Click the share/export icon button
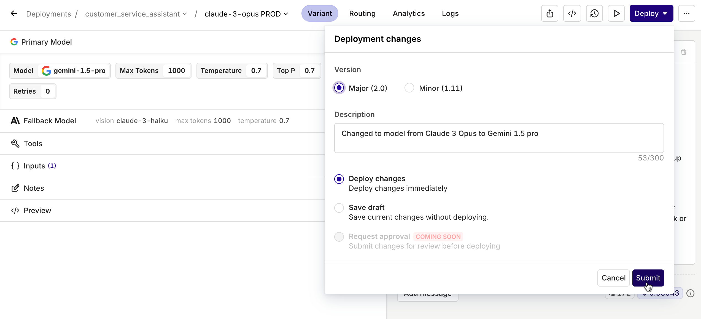This screenshot has width=701, height=319. (x=549, y=13)
